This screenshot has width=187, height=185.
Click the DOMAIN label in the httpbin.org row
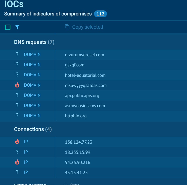pos(32,116)
